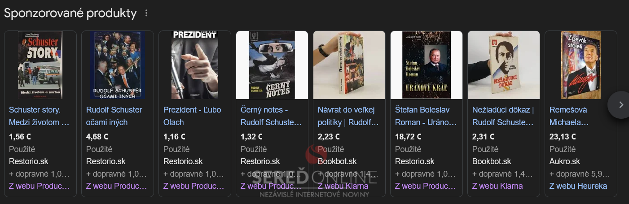
Task: Open the Prezident book cover thumbnail
Action: pyautogui.click(x=195, y=65)
